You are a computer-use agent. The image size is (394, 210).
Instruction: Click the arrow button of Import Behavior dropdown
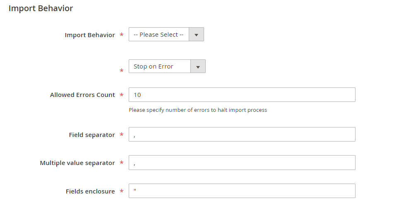[196, 34]
